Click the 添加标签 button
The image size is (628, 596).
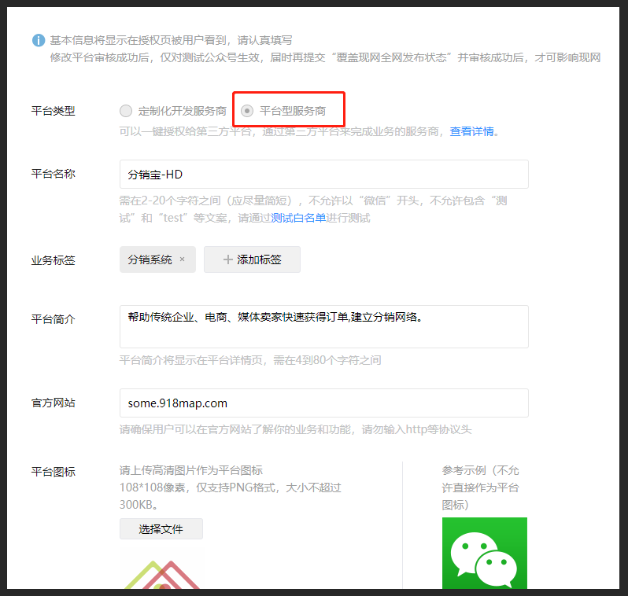[252, 259]
